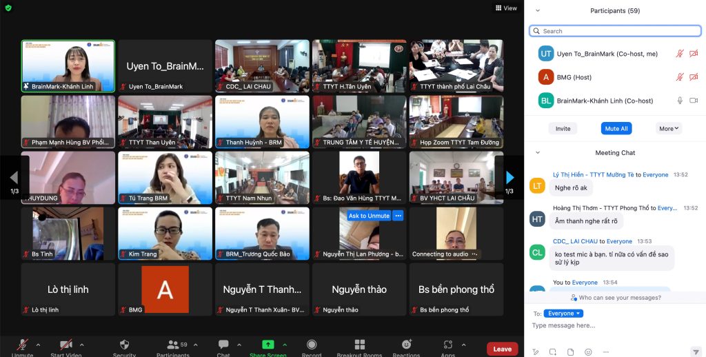Expand video options arrow next to Start Video
706x357 pixels.
coord(81,345)
